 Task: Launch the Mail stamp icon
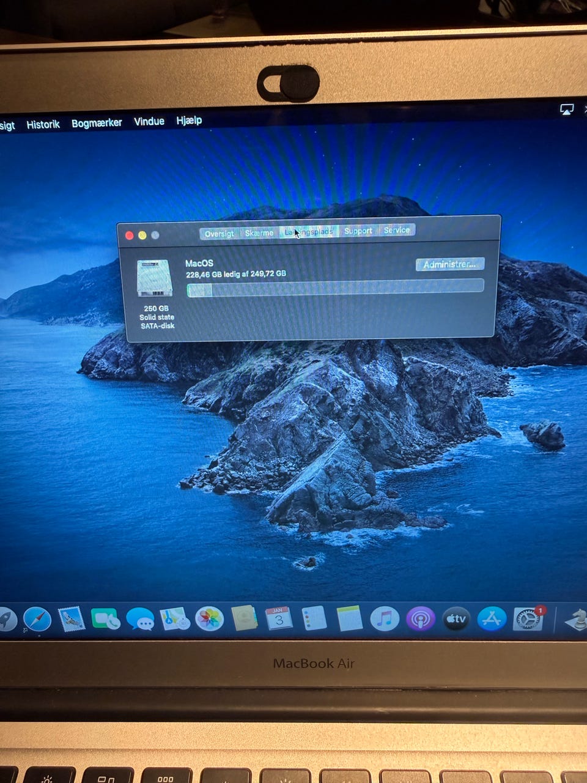72,619
